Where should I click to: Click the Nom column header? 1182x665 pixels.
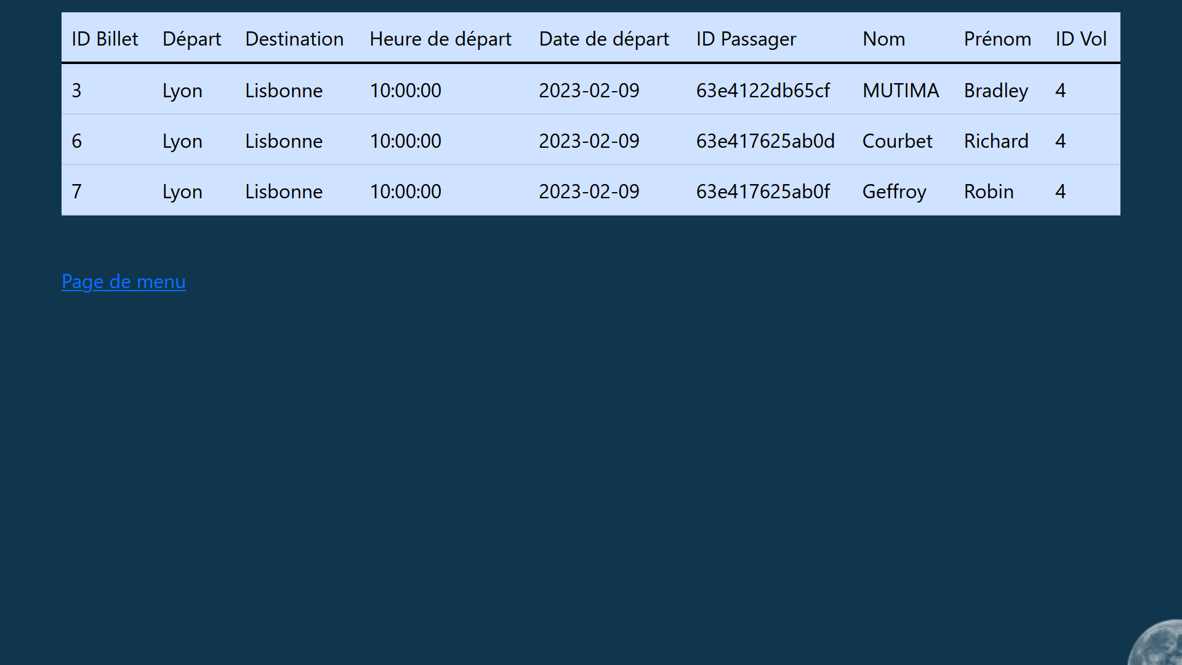click(883, 39)
